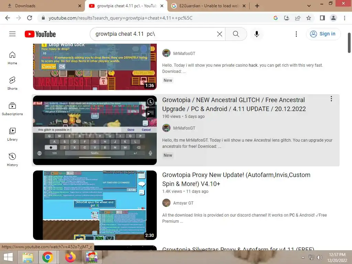Play the Growtopia Proxy thumbnail video
The height and width of the screenshot is (264, 352).
95,205
